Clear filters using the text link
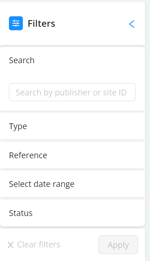This screenshot has height=261, width=150. click(39, 245)
